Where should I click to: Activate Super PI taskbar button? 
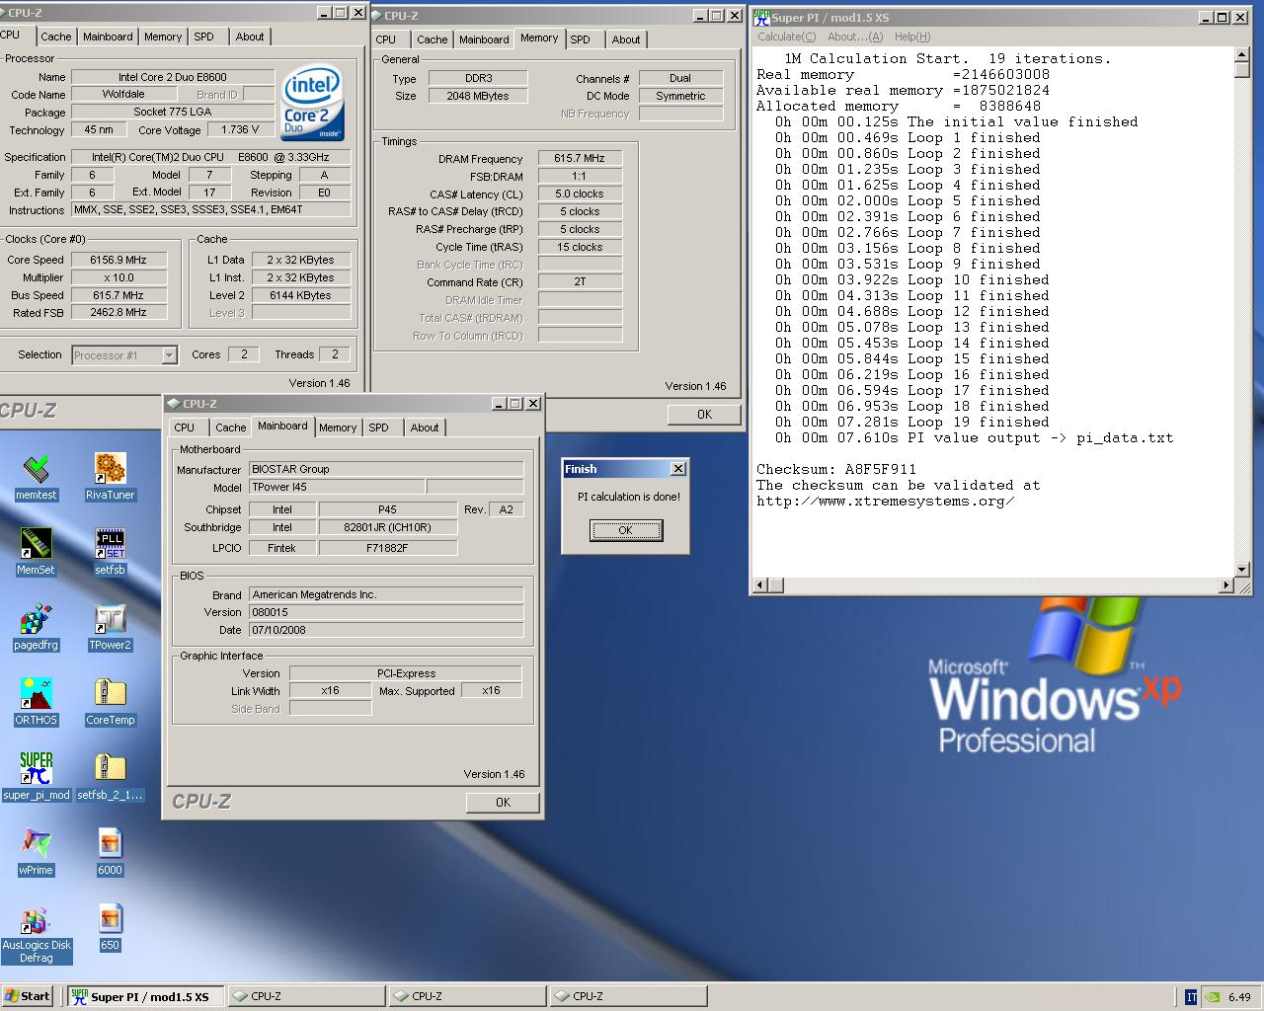[146, 996]
